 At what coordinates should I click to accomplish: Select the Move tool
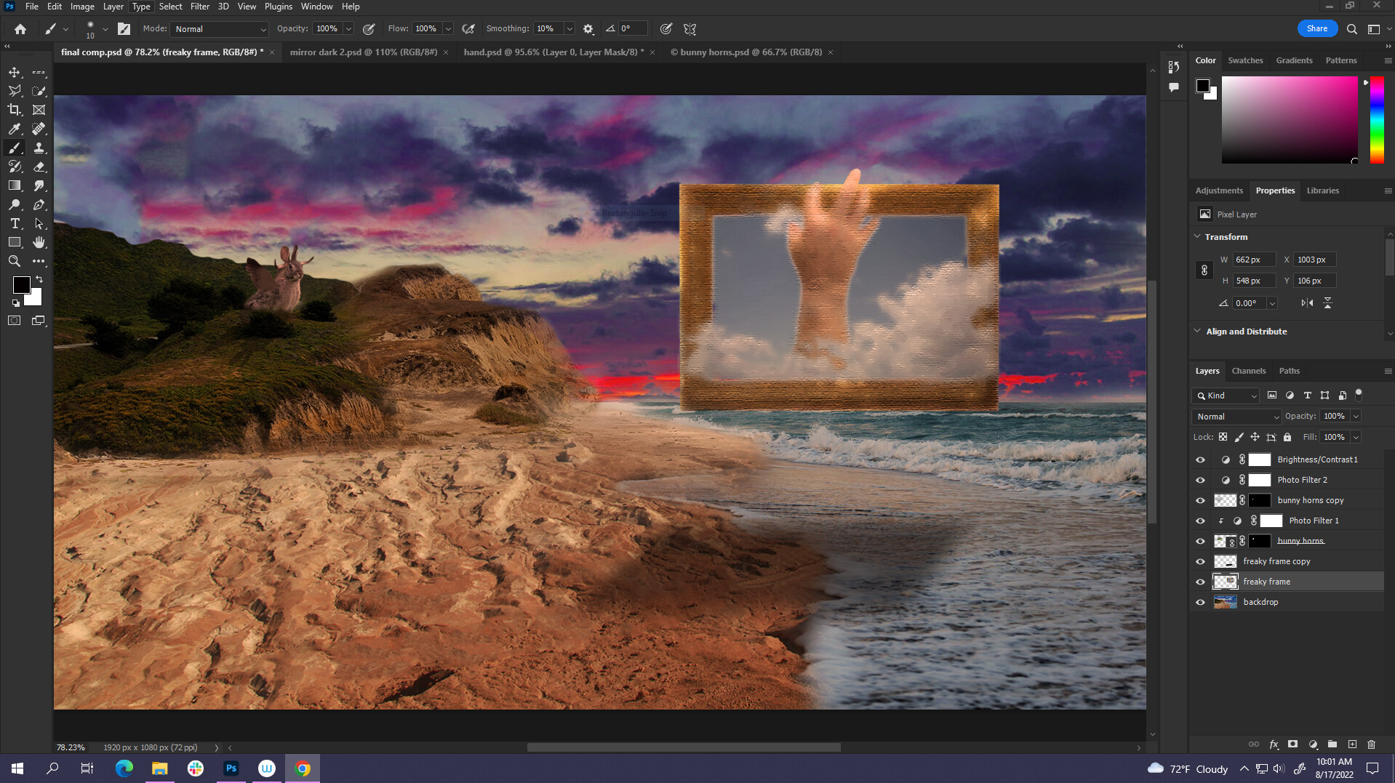(x=15, y=72)
